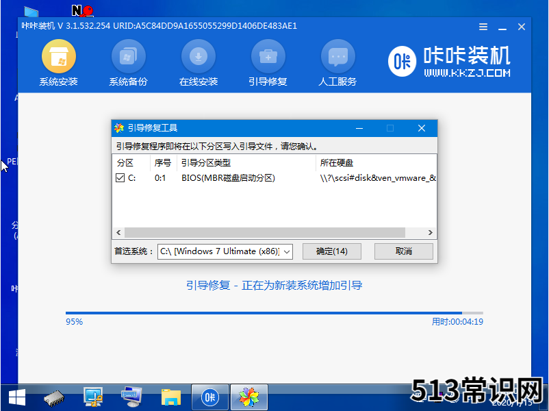
Task: Click the 引导修复工具 pinwheel title icon
Action: click(x=119, y=128)
